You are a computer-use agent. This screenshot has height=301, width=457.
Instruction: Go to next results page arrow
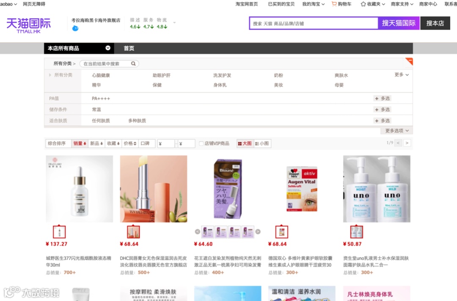tap(407, 143)
